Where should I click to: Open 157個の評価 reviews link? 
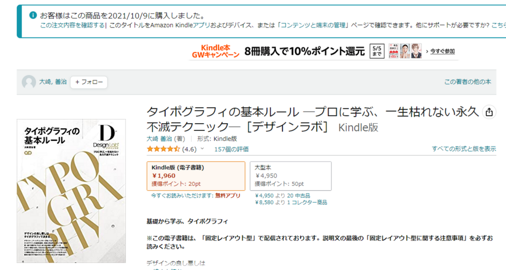click(231, 149)
